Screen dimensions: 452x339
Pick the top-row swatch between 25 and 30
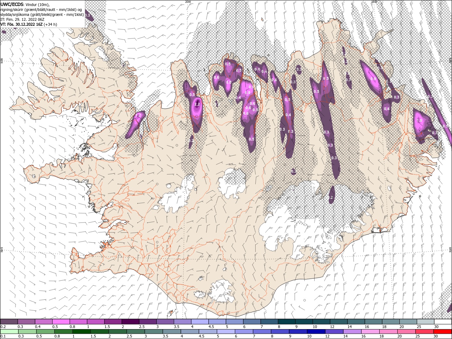(426, 321)
